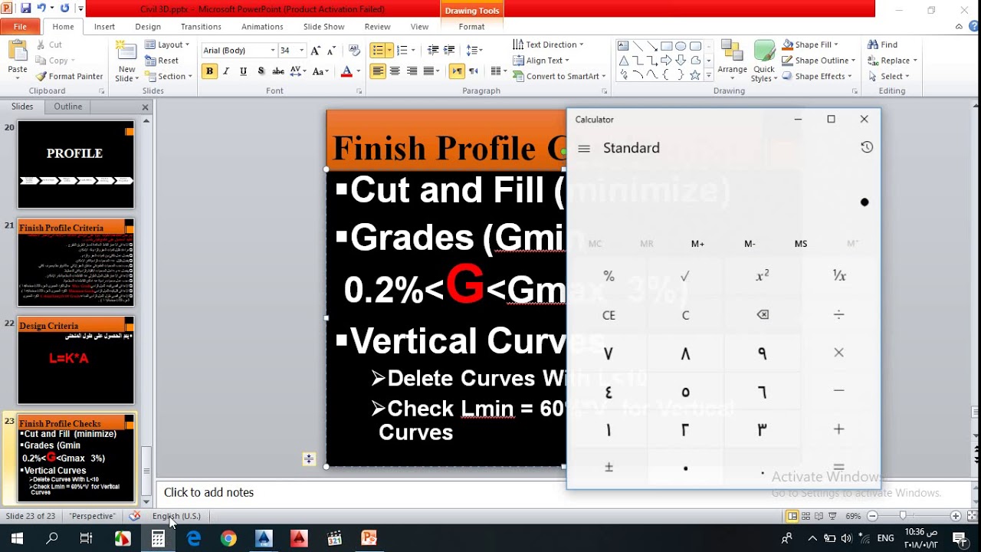Align text right
The width and height of the screenshot is (981, 552).
coord(412,71)
